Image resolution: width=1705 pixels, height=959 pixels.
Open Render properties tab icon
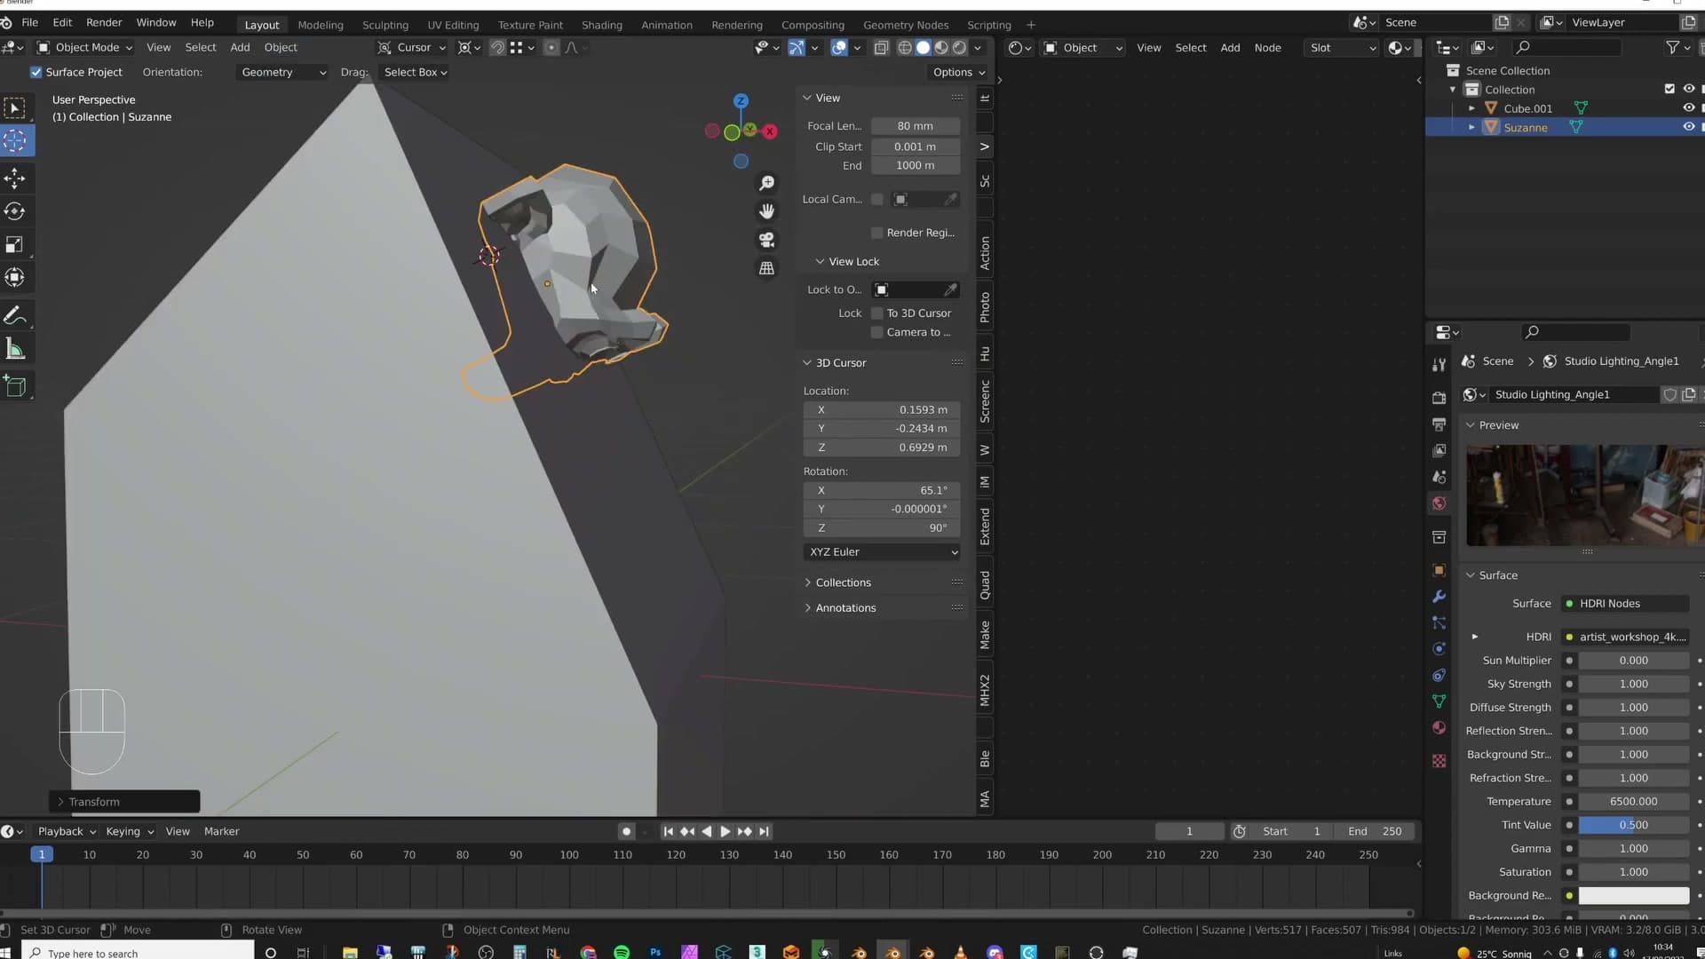coord(1439,398)
